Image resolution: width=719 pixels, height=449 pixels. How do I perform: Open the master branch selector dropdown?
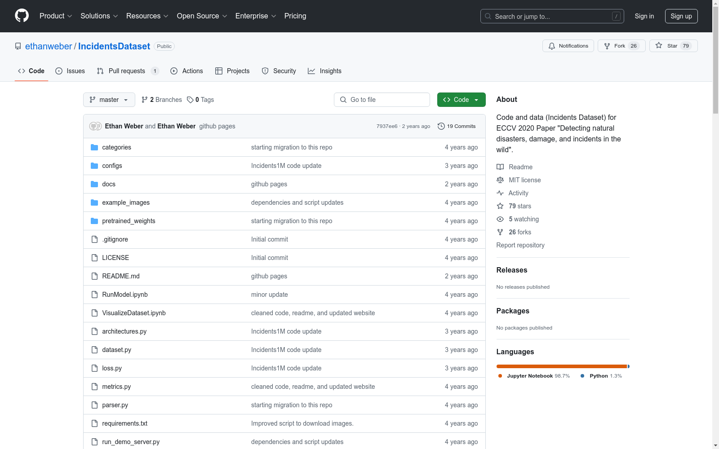(109, 100)
